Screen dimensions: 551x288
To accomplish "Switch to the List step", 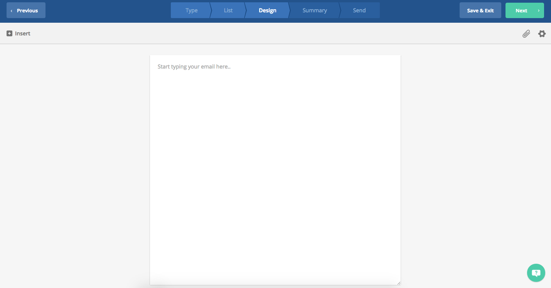I will point(228,10).
